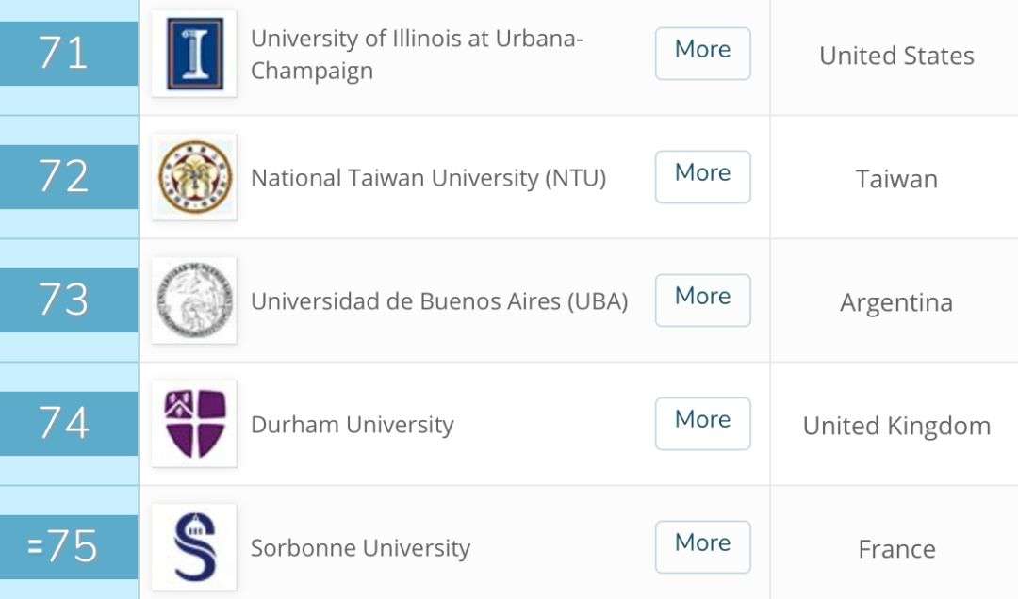
Task: Open the Durham University name link
Action: (x=352, y=425)
